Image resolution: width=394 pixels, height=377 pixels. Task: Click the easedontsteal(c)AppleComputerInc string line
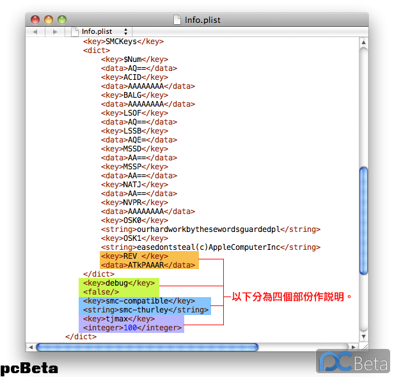(x=211, y=247)
